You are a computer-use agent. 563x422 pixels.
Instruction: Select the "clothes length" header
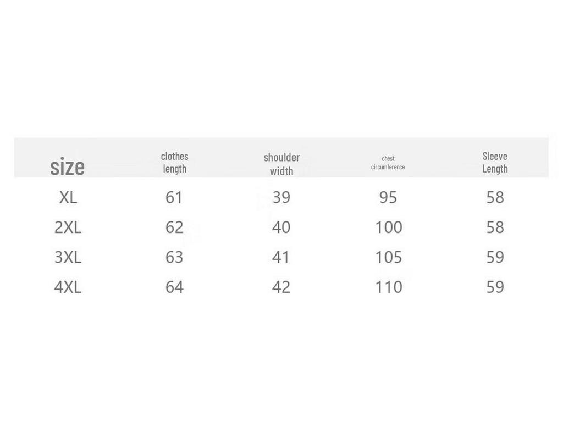174,162
